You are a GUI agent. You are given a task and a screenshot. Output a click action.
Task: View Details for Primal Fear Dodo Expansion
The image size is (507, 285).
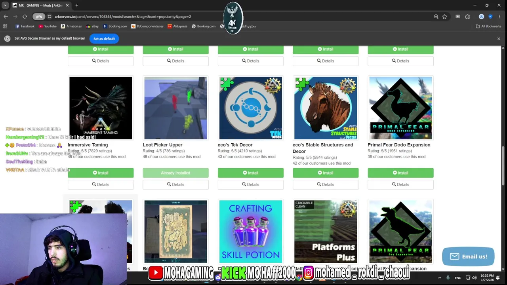point(400,184)
